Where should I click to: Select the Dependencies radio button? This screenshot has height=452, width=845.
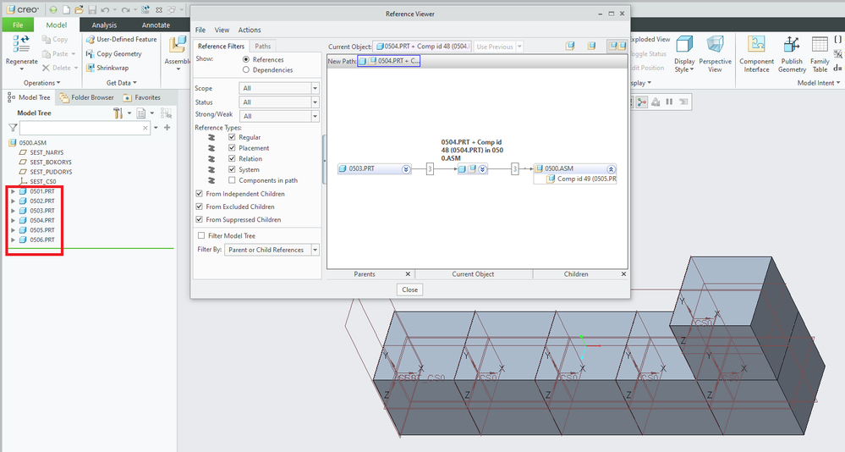[246, 70]
